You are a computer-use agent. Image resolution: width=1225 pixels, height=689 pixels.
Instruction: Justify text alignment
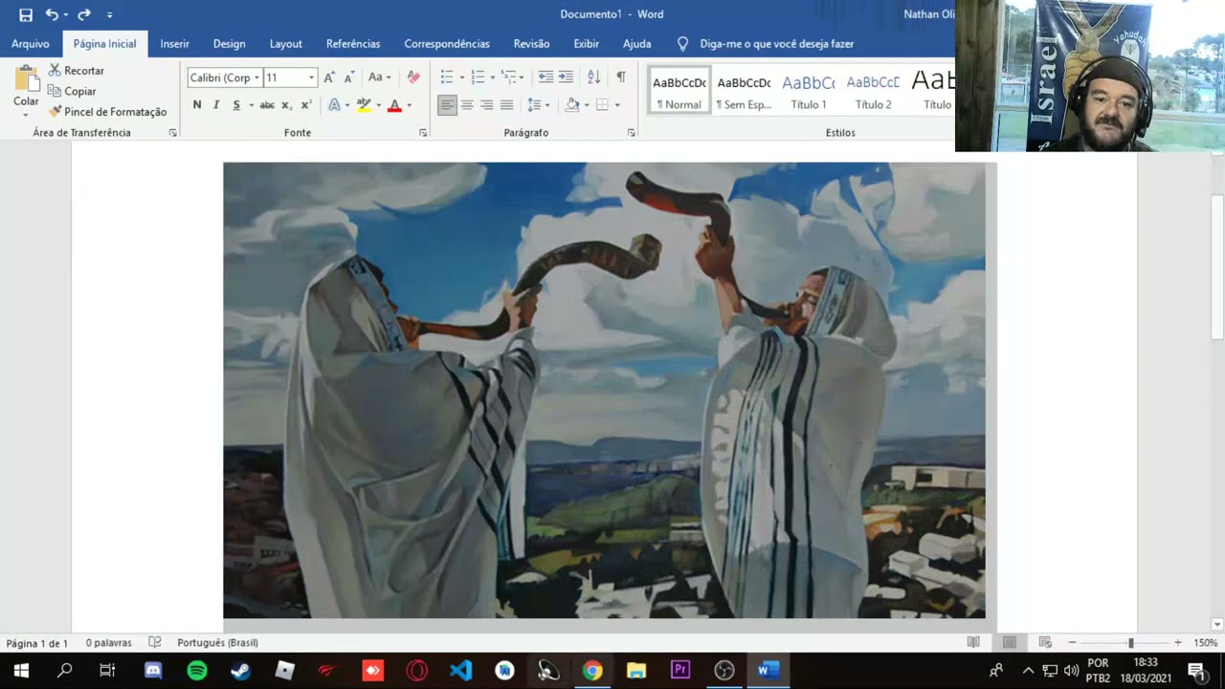coord(507,105)
